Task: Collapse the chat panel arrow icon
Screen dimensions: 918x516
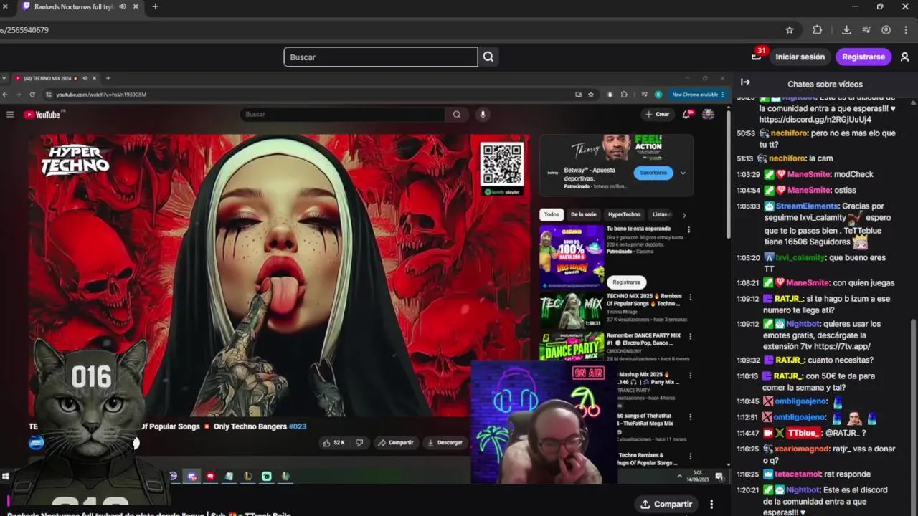Action: 745,82
